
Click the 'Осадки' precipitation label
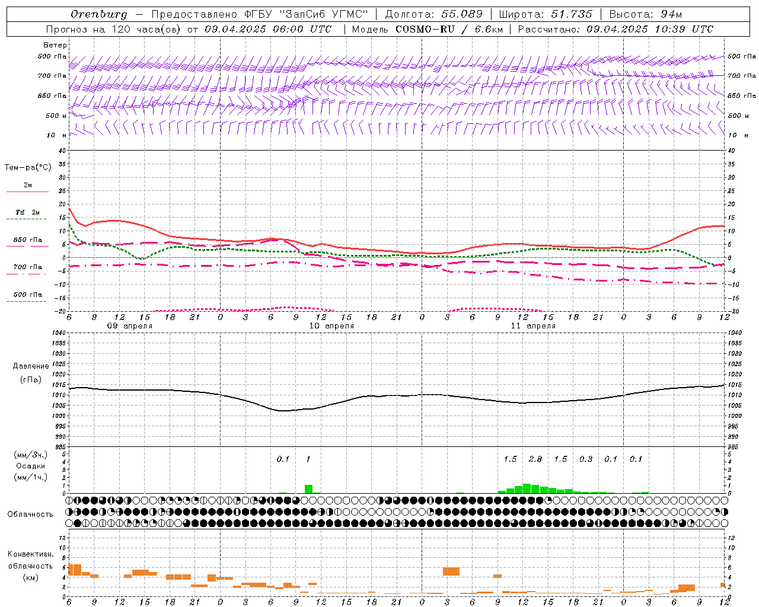click(x=31, y=466)
